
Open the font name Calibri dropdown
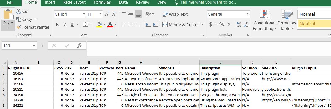(84, 14)
